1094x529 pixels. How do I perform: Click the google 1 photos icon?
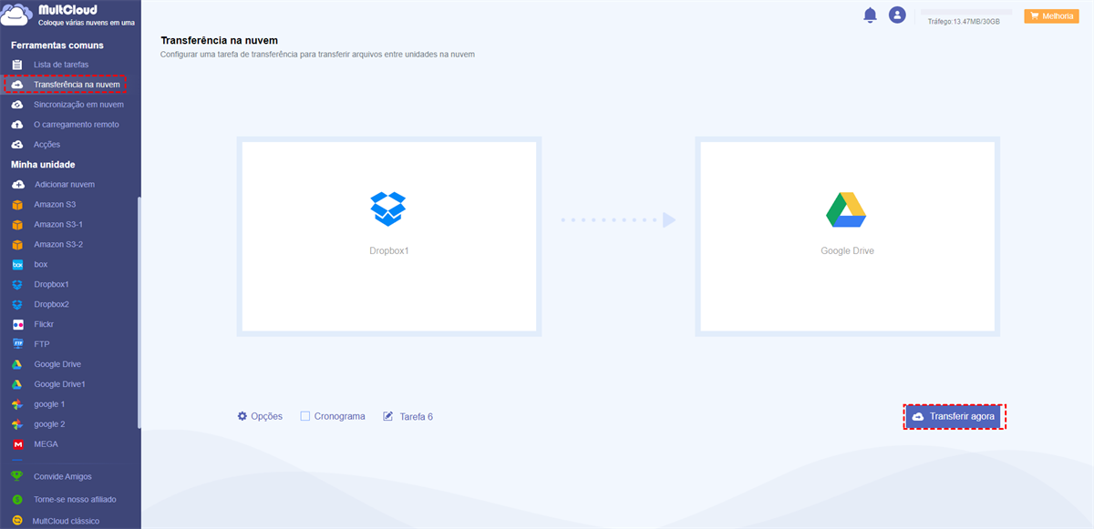click(x=17, y=404)
